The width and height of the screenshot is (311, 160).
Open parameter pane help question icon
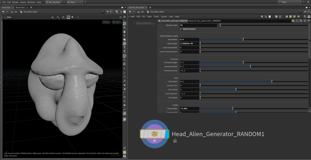[x=308, y=21]
